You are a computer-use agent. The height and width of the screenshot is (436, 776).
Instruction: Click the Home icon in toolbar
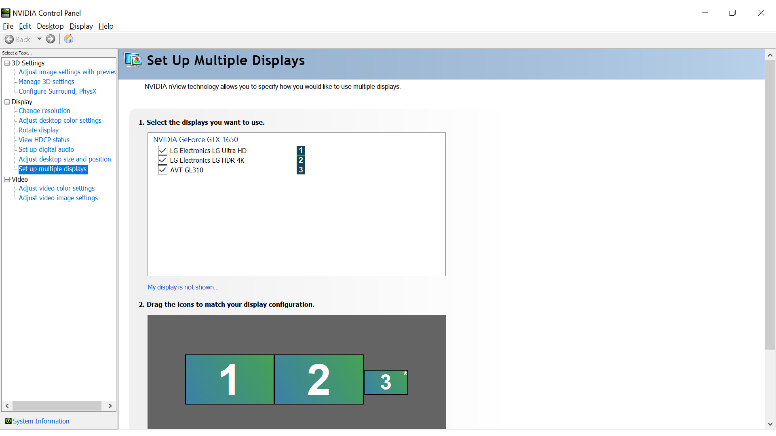[x=69, y=39]
